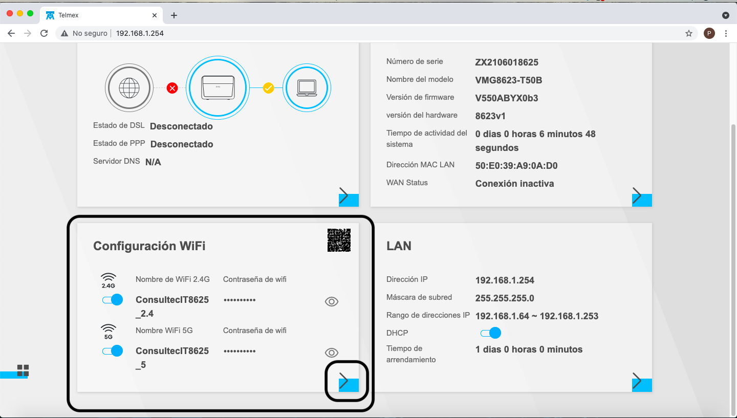Click the red X DSL error icon
Image resolution: width=737 pixels, height=418 pixels.
172,89
